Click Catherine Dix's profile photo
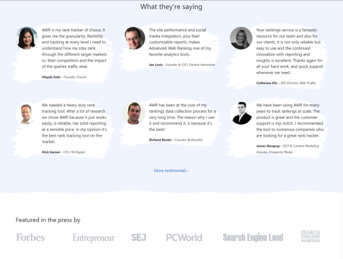 (x=241, y=38)
